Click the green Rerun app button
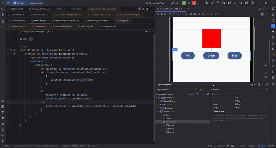The height and width of the screenshot is (148, 276). pyautogui.click(x=184, y=3)
